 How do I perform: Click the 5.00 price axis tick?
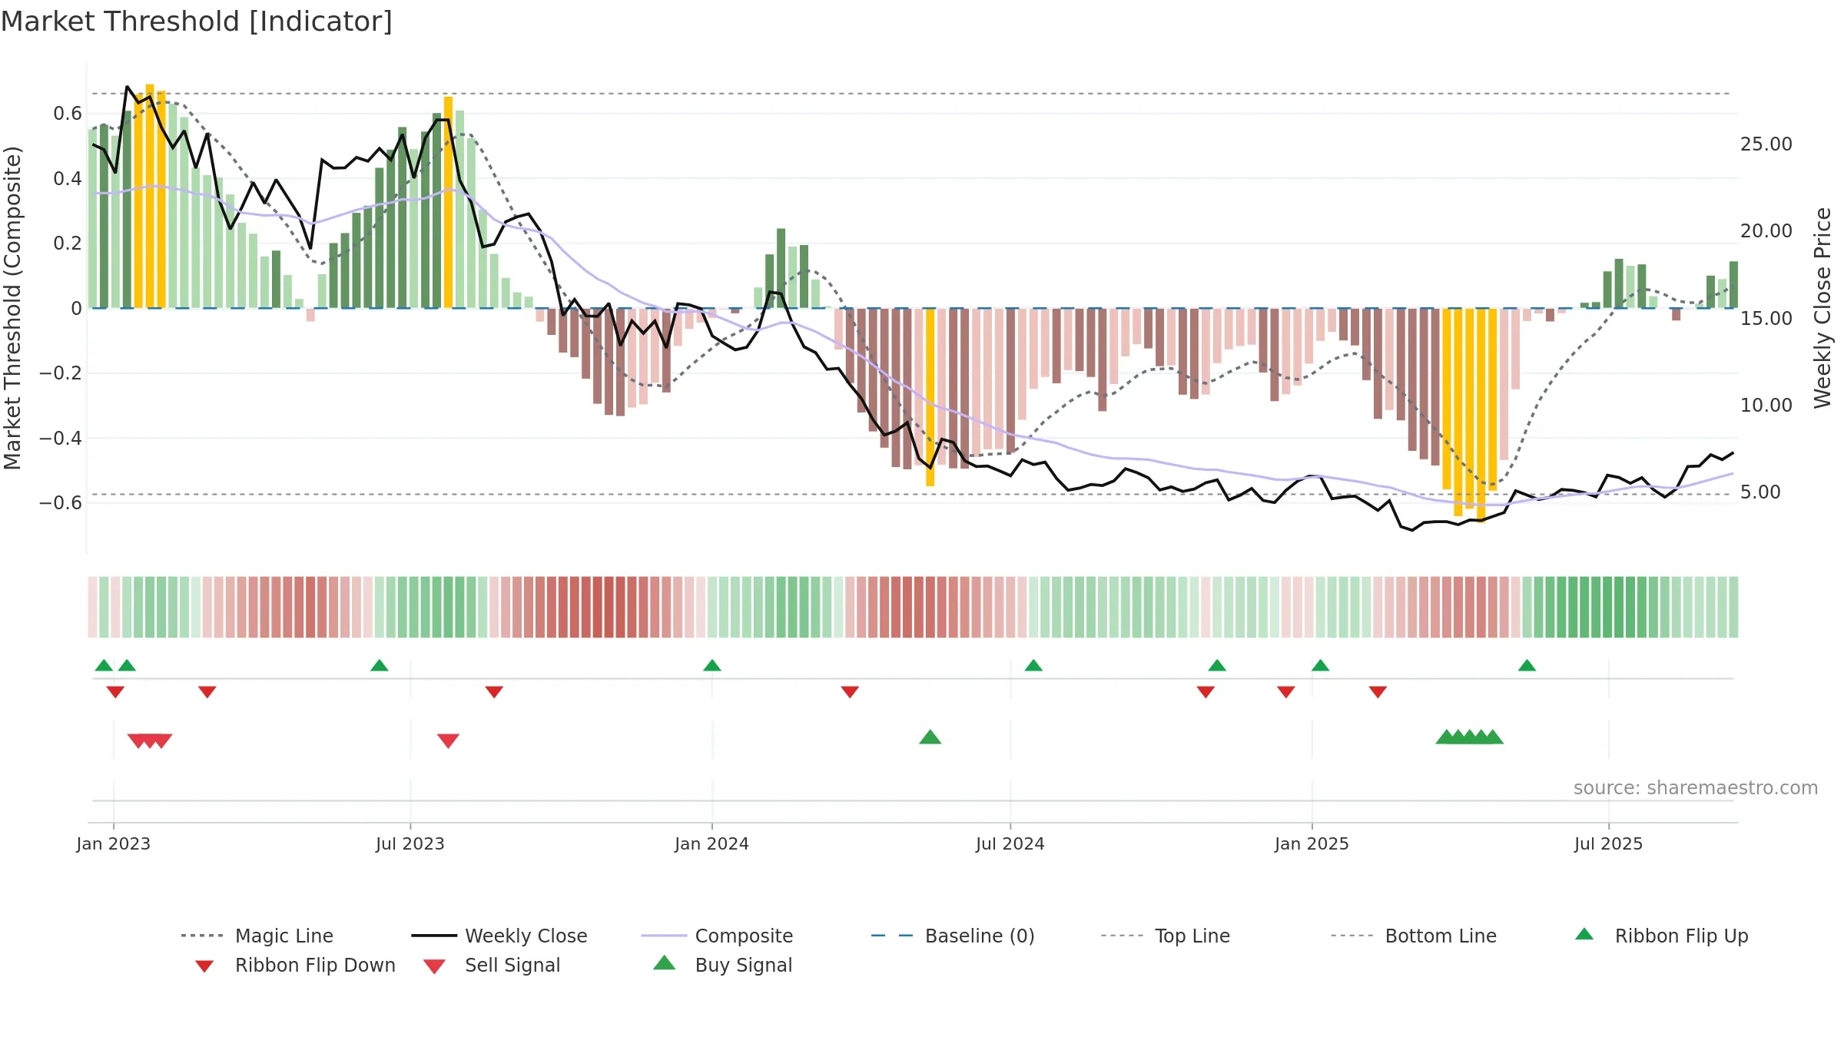click(x=1760, y=492)
